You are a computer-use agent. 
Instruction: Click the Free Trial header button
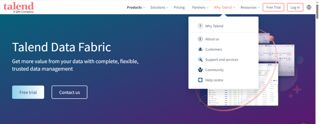274,7
